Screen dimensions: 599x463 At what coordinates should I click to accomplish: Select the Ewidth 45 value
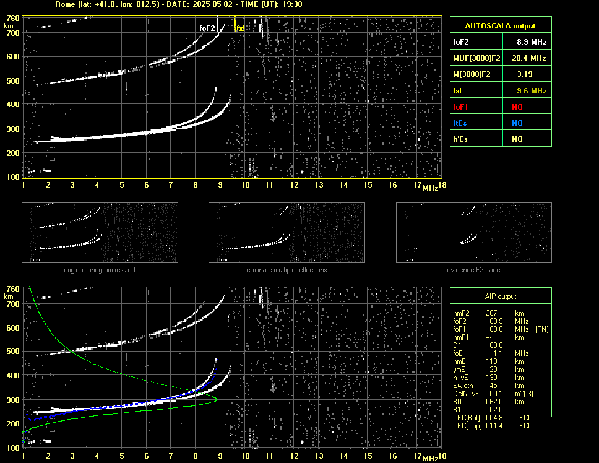point(493,386)
